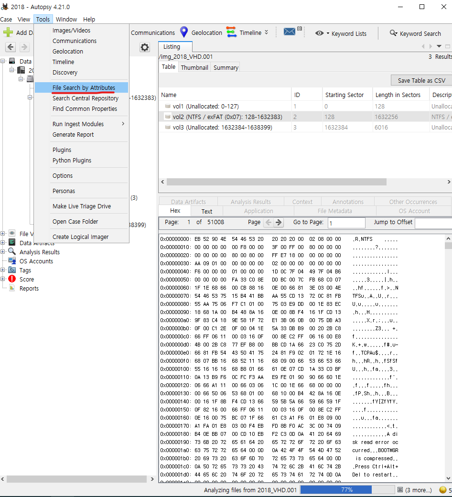Expand the Tags tree node

pos(2,270)
